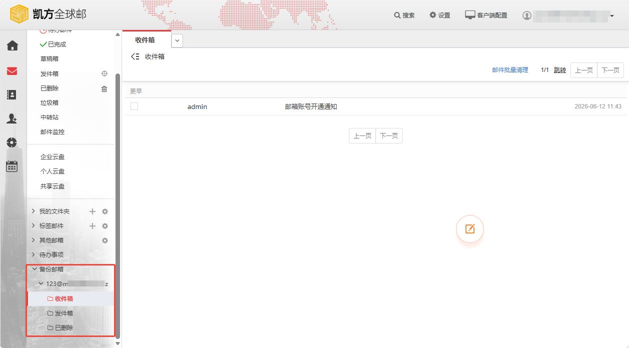Open the dropdown next to 收件箱 tab
The image size is (629, 348).
point(177,41)
